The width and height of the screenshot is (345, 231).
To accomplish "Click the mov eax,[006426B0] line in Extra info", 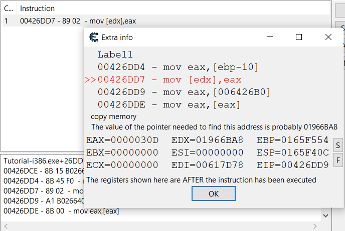I will [184, 92].
